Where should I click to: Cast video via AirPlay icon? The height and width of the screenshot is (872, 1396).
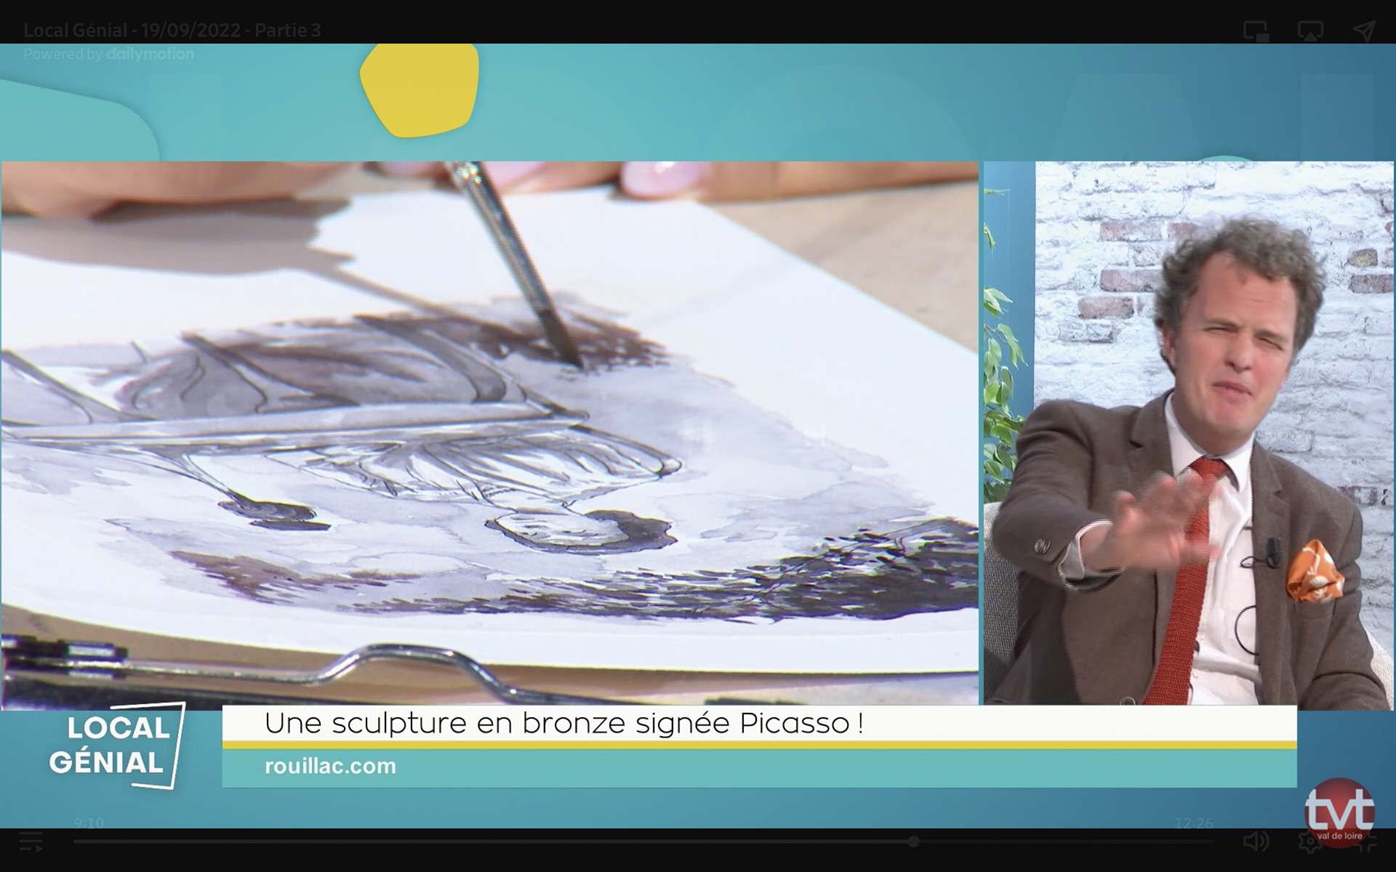1310,31
